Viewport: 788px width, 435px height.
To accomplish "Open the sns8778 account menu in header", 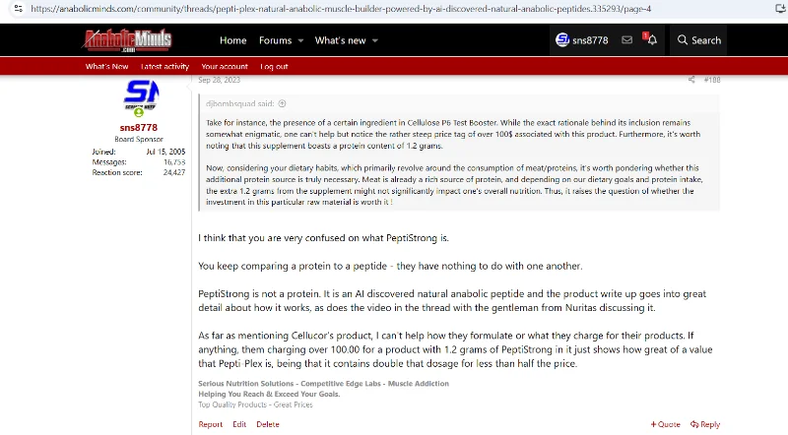I will click(582, 40).
